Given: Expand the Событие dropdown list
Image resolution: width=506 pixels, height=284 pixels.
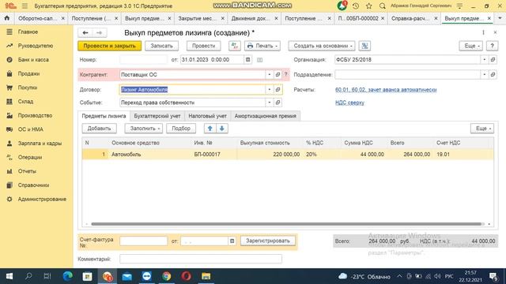Looking at the screenshot, I should [270, 103].
